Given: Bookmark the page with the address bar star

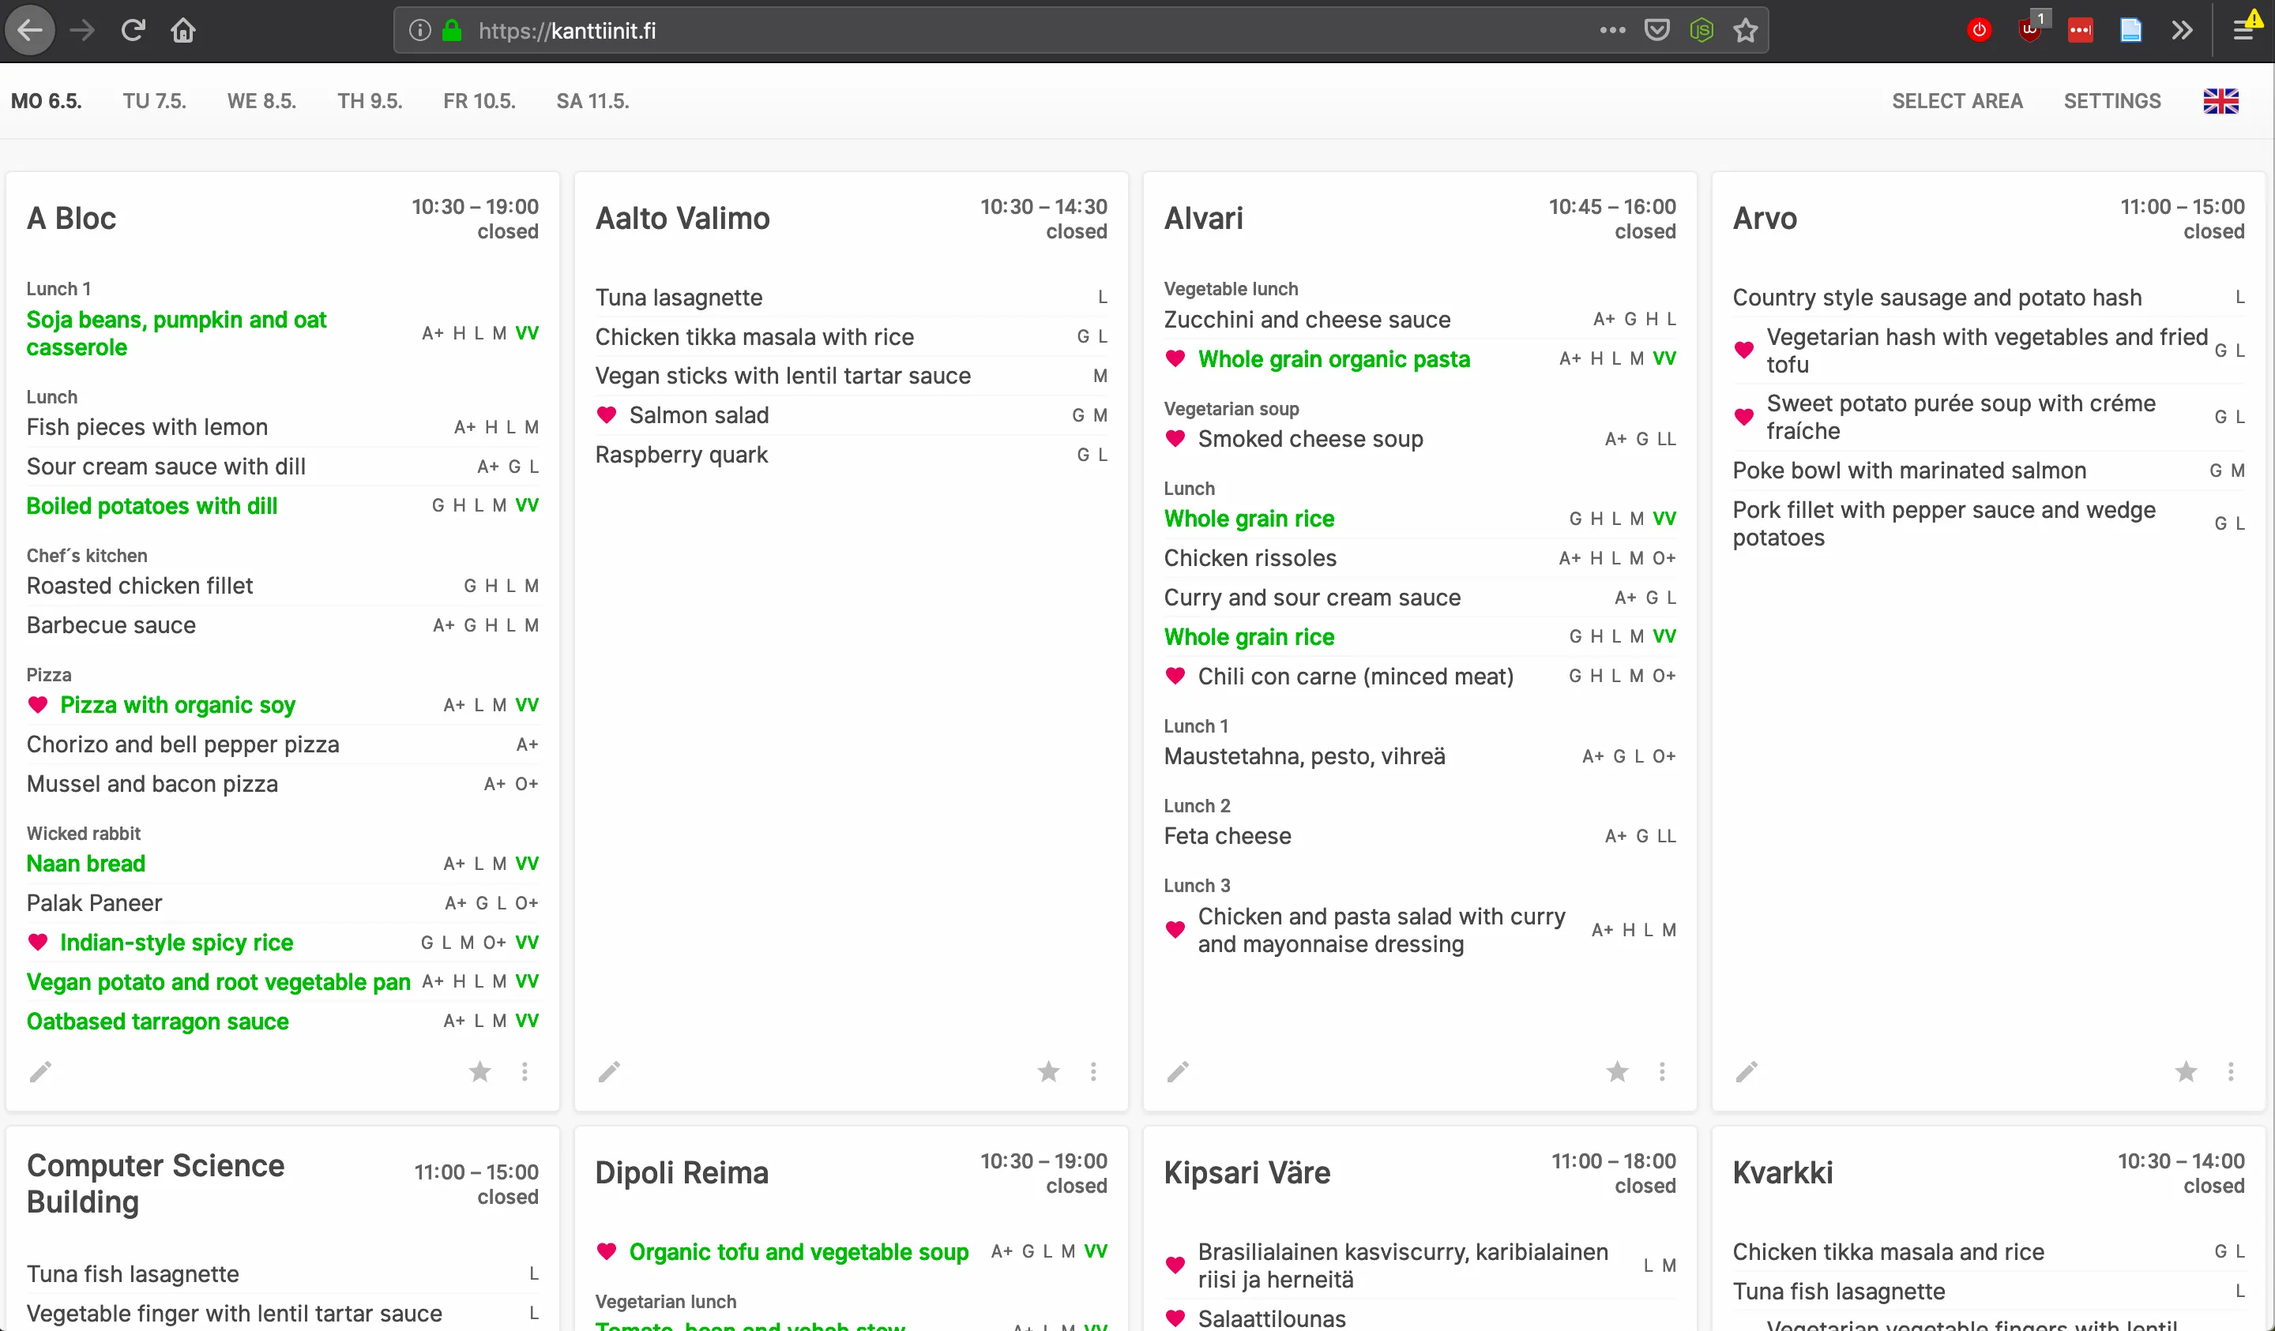Looking at the screenshot, I should point(1746,31).
